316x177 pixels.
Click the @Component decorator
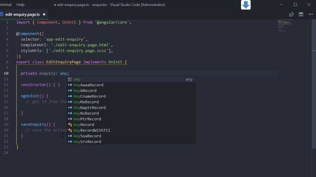coord(28,34)
